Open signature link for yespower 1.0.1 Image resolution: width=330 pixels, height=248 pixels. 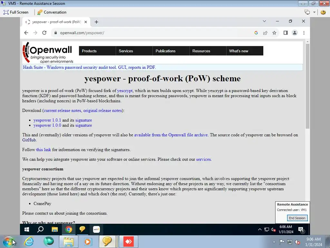coord(83,120)
